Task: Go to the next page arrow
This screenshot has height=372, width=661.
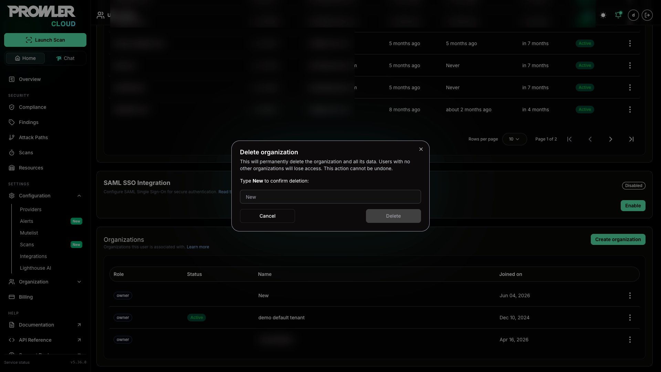Action: (610, 139)
